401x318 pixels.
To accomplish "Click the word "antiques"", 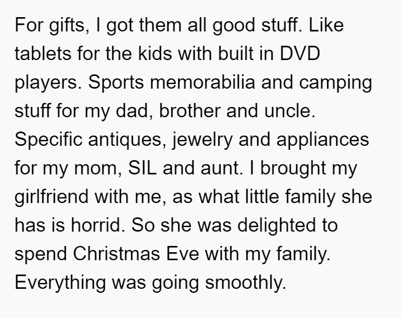I will pos(125,140).
